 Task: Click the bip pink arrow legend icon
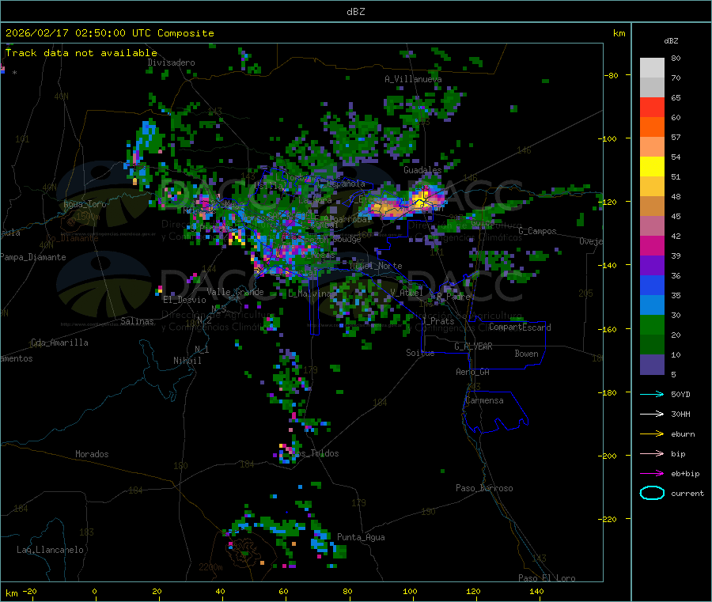click(x=652, y=453)
